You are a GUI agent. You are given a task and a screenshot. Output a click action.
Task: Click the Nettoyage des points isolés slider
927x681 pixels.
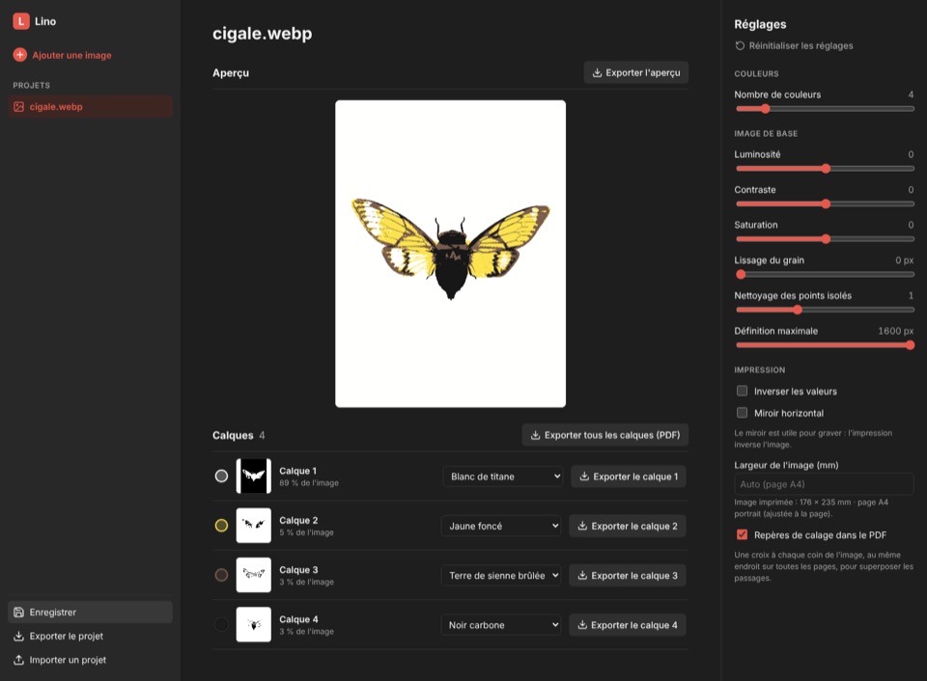tap(825, 310)
